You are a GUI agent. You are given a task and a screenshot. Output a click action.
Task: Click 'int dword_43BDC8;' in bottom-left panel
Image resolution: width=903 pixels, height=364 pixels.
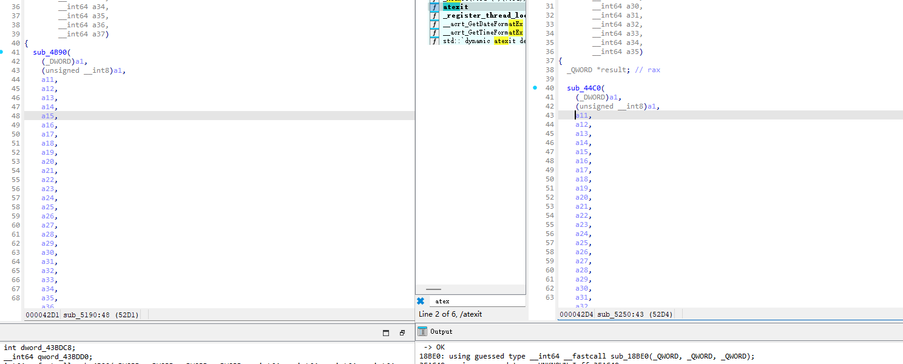pos(39,348)
